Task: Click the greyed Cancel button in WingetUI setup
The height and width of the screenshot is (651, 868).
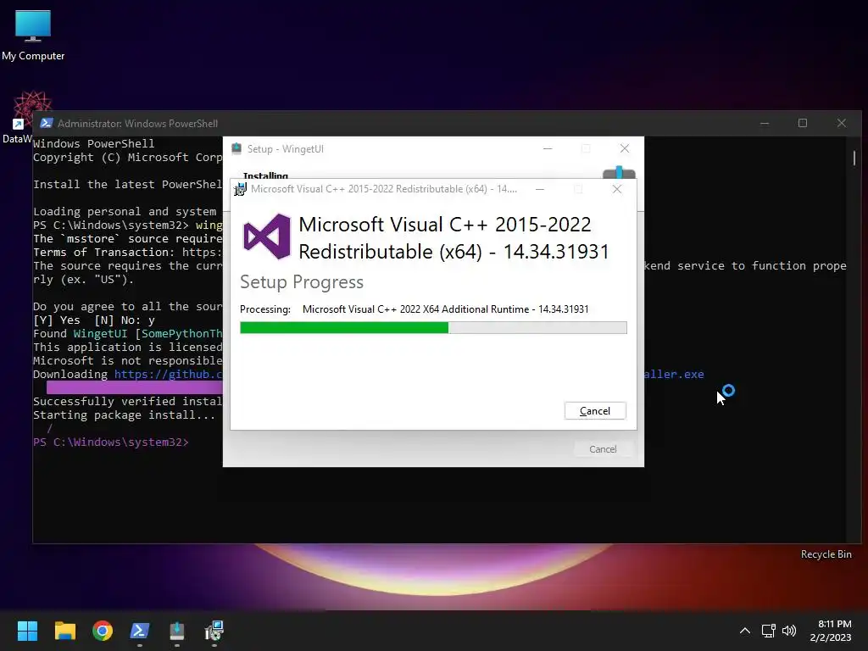Action: click(x=603, y=449)
